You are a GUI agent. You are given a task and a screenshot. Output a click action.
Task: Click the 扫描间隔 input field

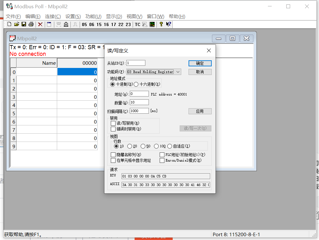click(x=140, y=110)
